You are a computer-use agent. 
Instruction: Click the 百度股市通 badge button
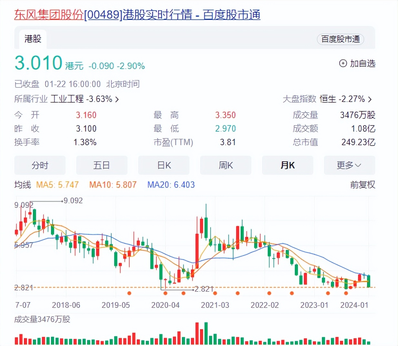[x=340, y=39]
